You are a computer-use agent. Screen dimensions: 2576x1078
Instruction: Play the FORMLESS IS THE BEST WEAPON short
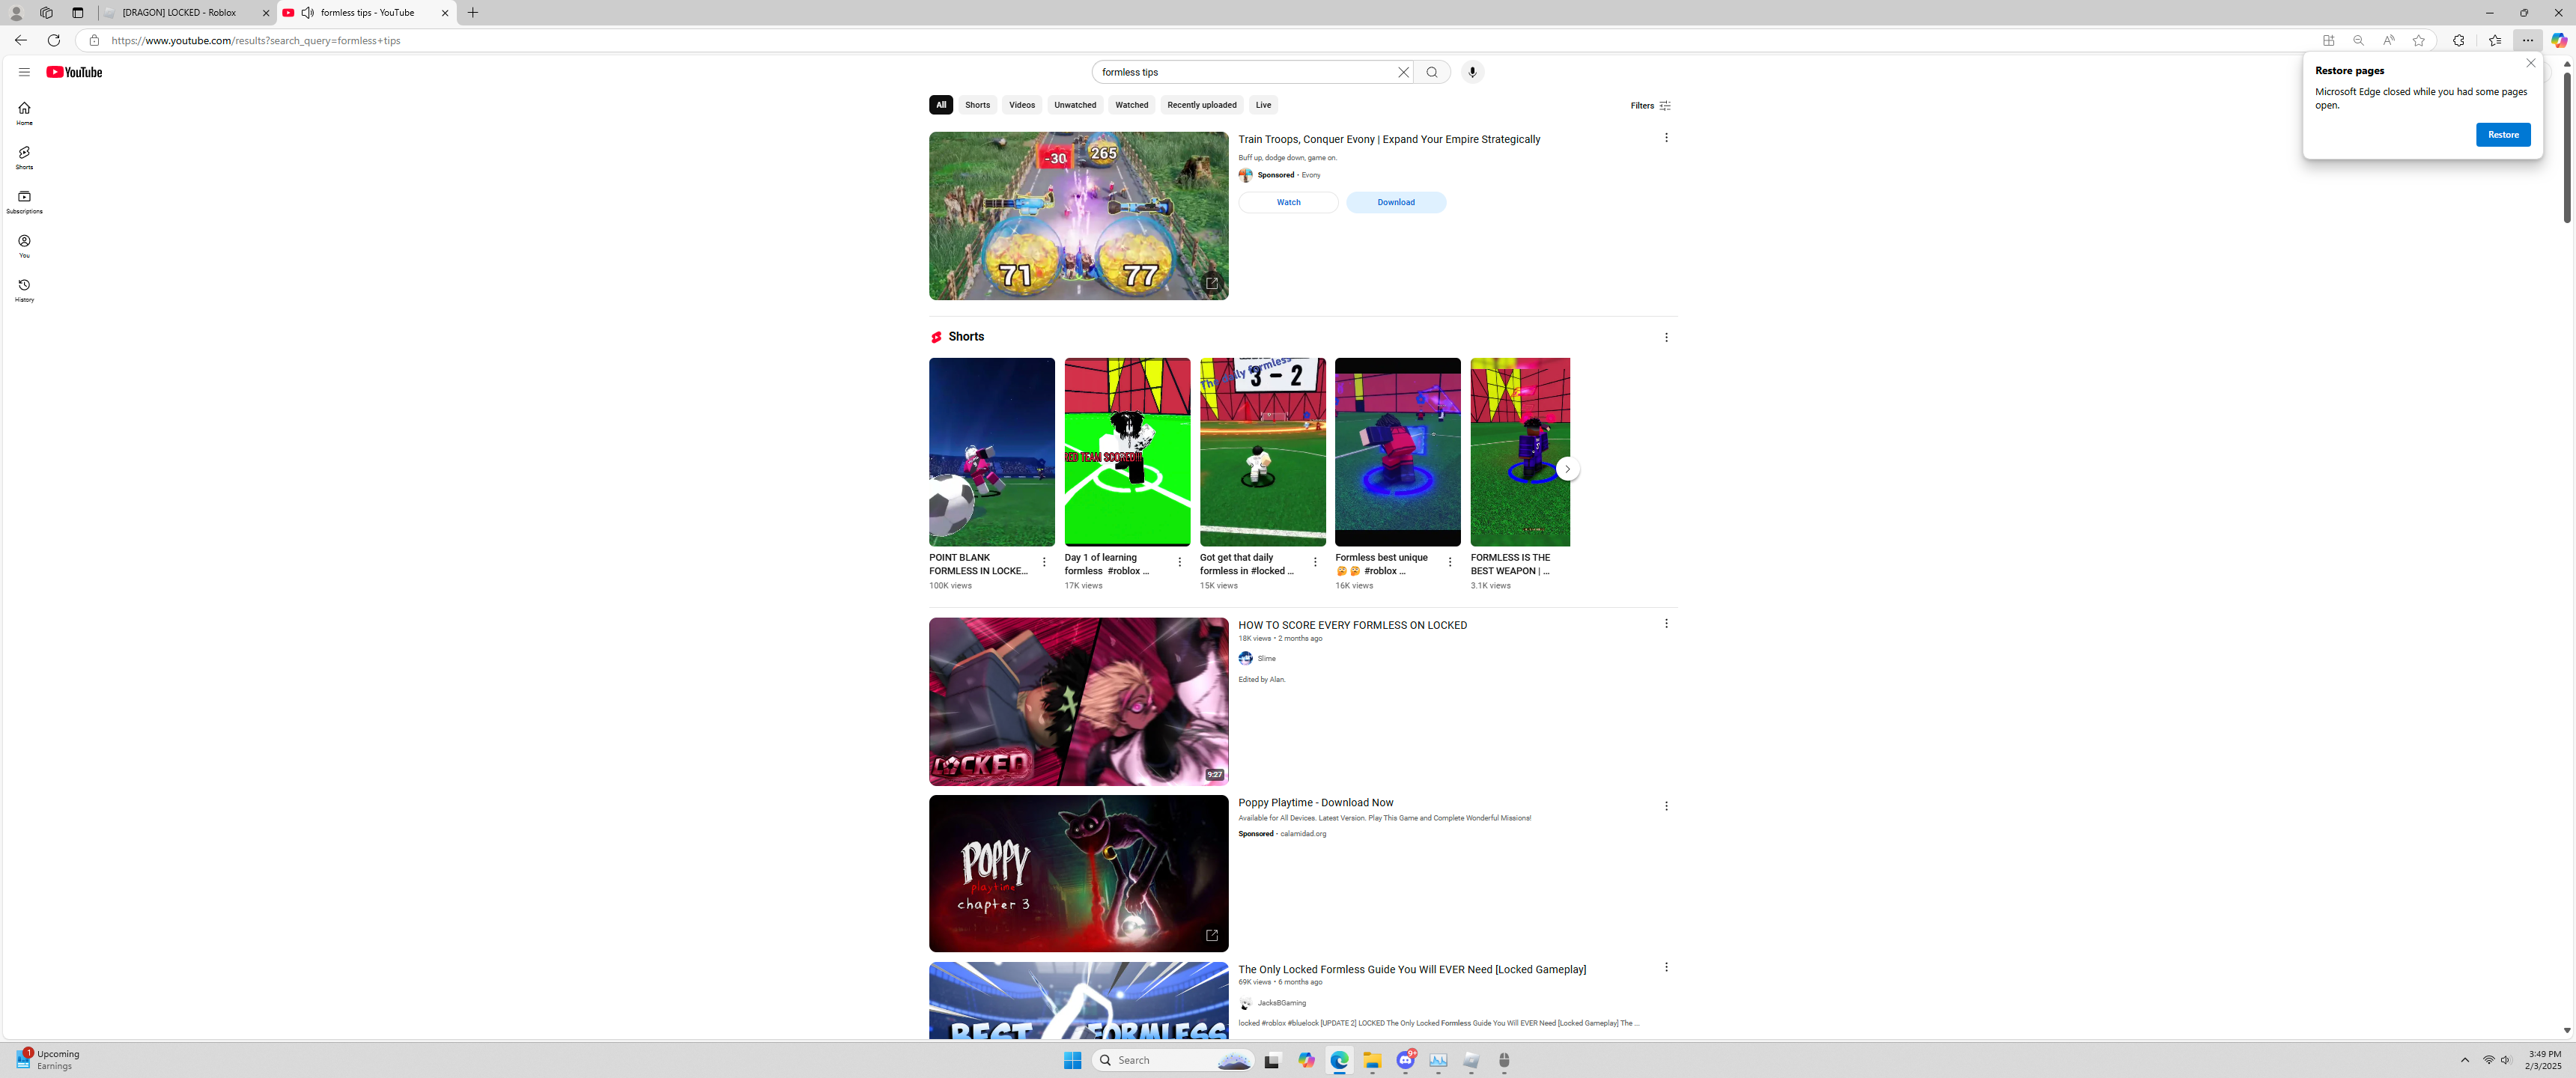click(x=1520, y=452)
